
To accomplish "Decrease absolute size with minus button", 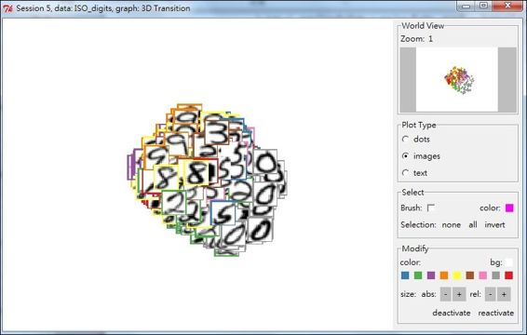I will tap(445, 294).
